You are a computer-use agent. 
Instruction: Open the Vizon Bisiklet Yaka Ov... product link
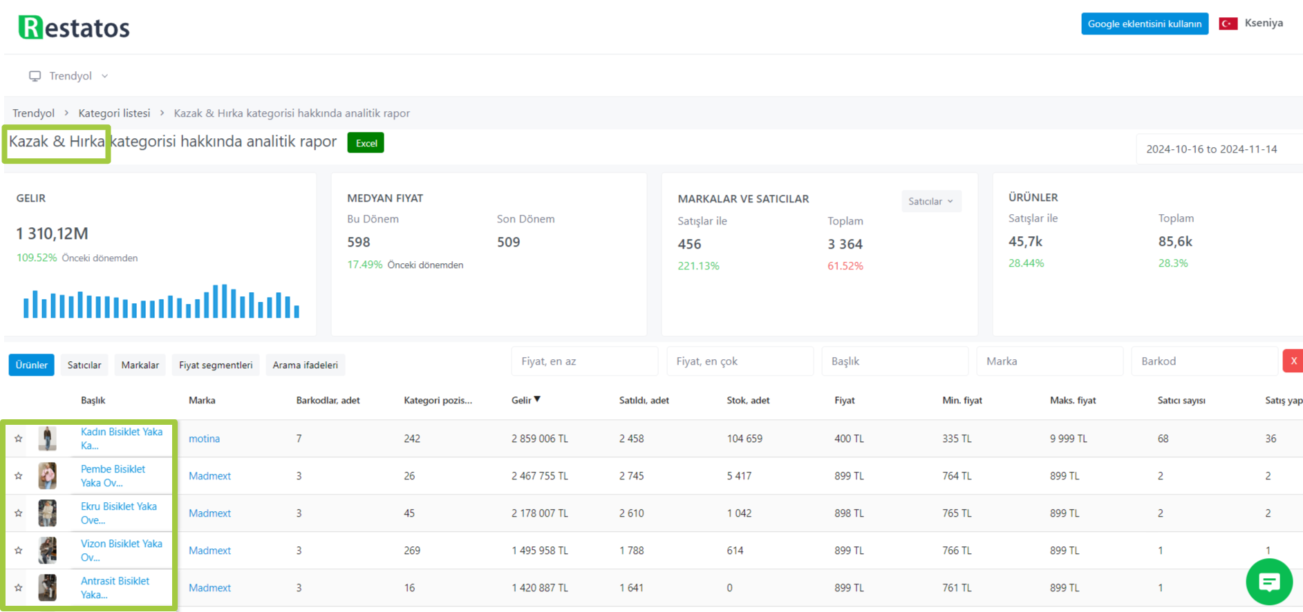tap(122, 551)
